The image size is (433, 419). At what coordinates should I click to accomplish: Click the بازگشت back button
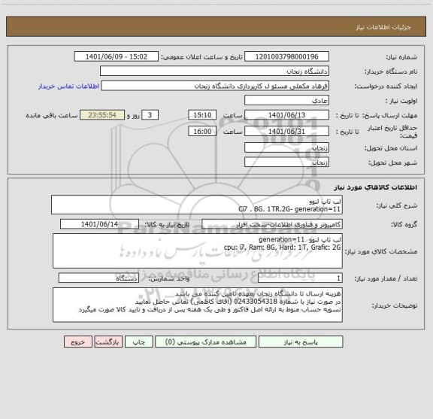pyautogui.click(x=108, y=342)
